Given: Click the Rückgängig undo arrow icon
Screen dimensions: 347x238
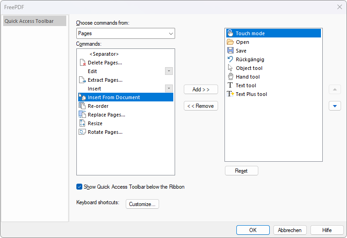Looking at the screenshot, I should (230, 59).
